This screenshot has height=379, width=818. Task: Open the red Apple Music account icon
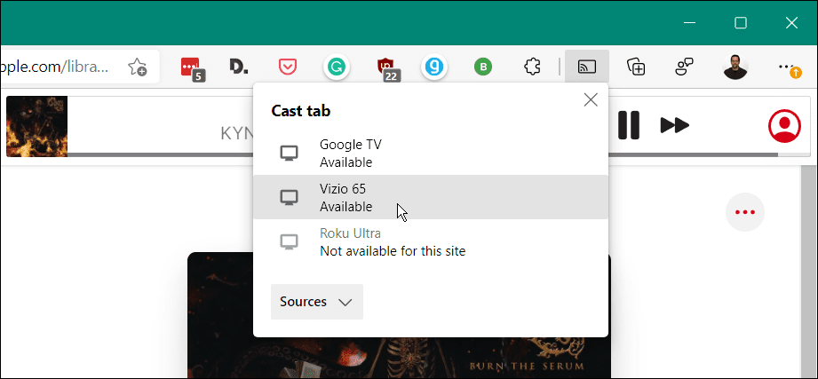(x=784, y=126)
